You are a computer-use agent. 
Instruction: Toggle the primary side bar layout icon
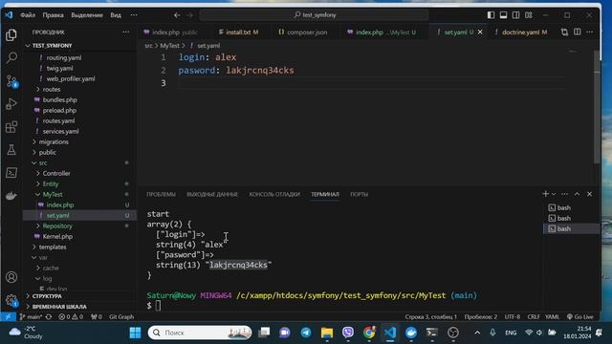491,15
